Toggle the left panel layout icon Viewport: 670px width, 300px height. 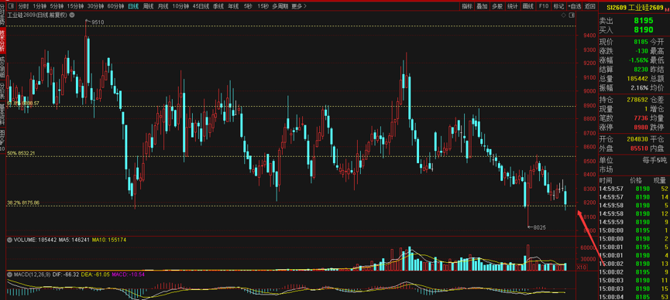point(11,6)
